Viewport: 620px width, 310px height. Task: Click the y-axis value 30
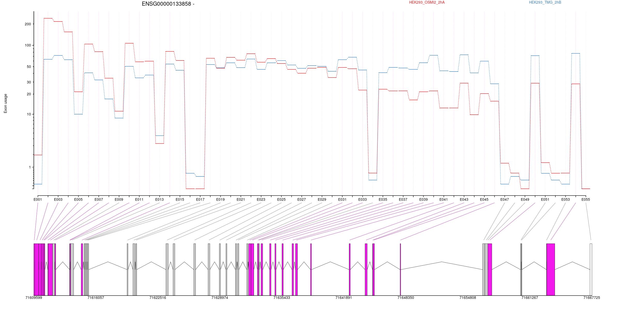[29, 82]
